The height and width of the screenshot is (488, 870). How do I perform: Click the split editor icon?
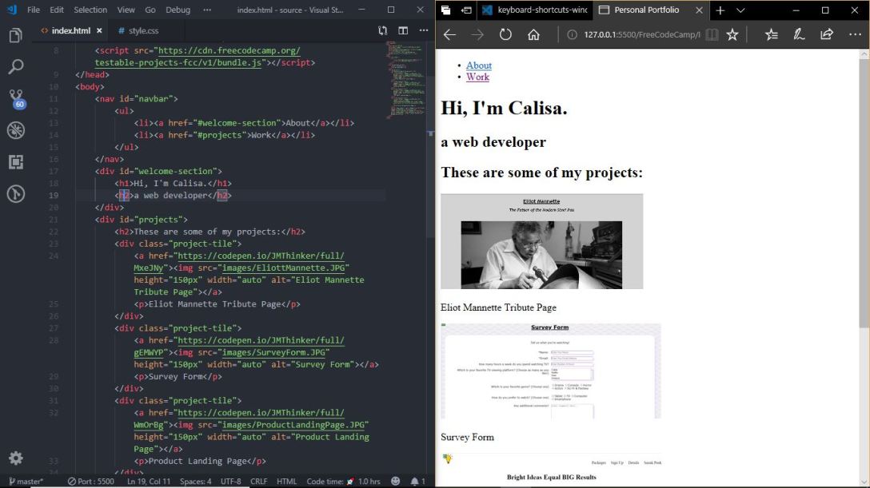tap(403, 30)
